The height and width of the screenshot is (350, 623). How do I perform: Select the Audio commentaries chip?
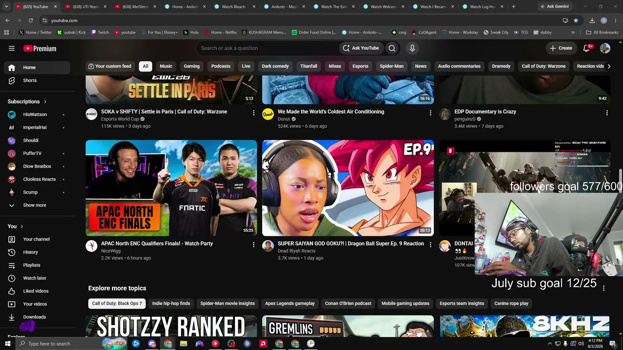pos(459,66)
